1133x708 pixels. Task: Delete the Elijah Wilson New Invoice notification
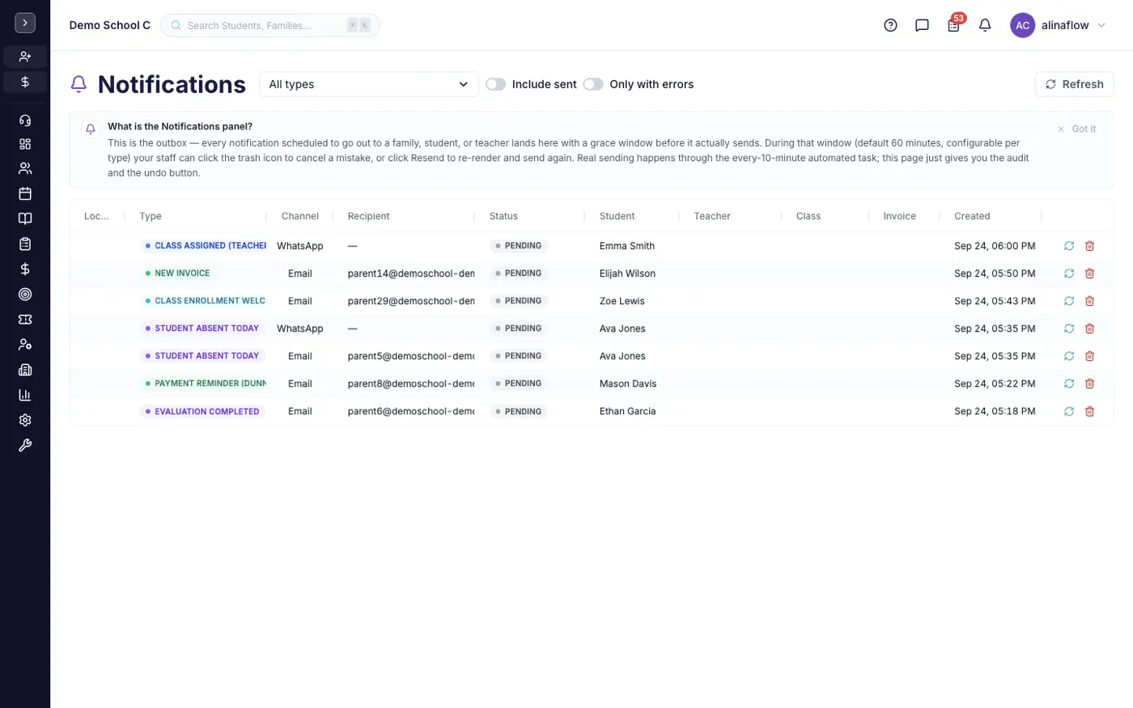coord(1089,273)
